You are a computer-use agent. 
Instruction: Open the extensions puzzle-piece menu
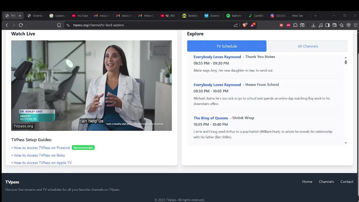coord(295,25)
